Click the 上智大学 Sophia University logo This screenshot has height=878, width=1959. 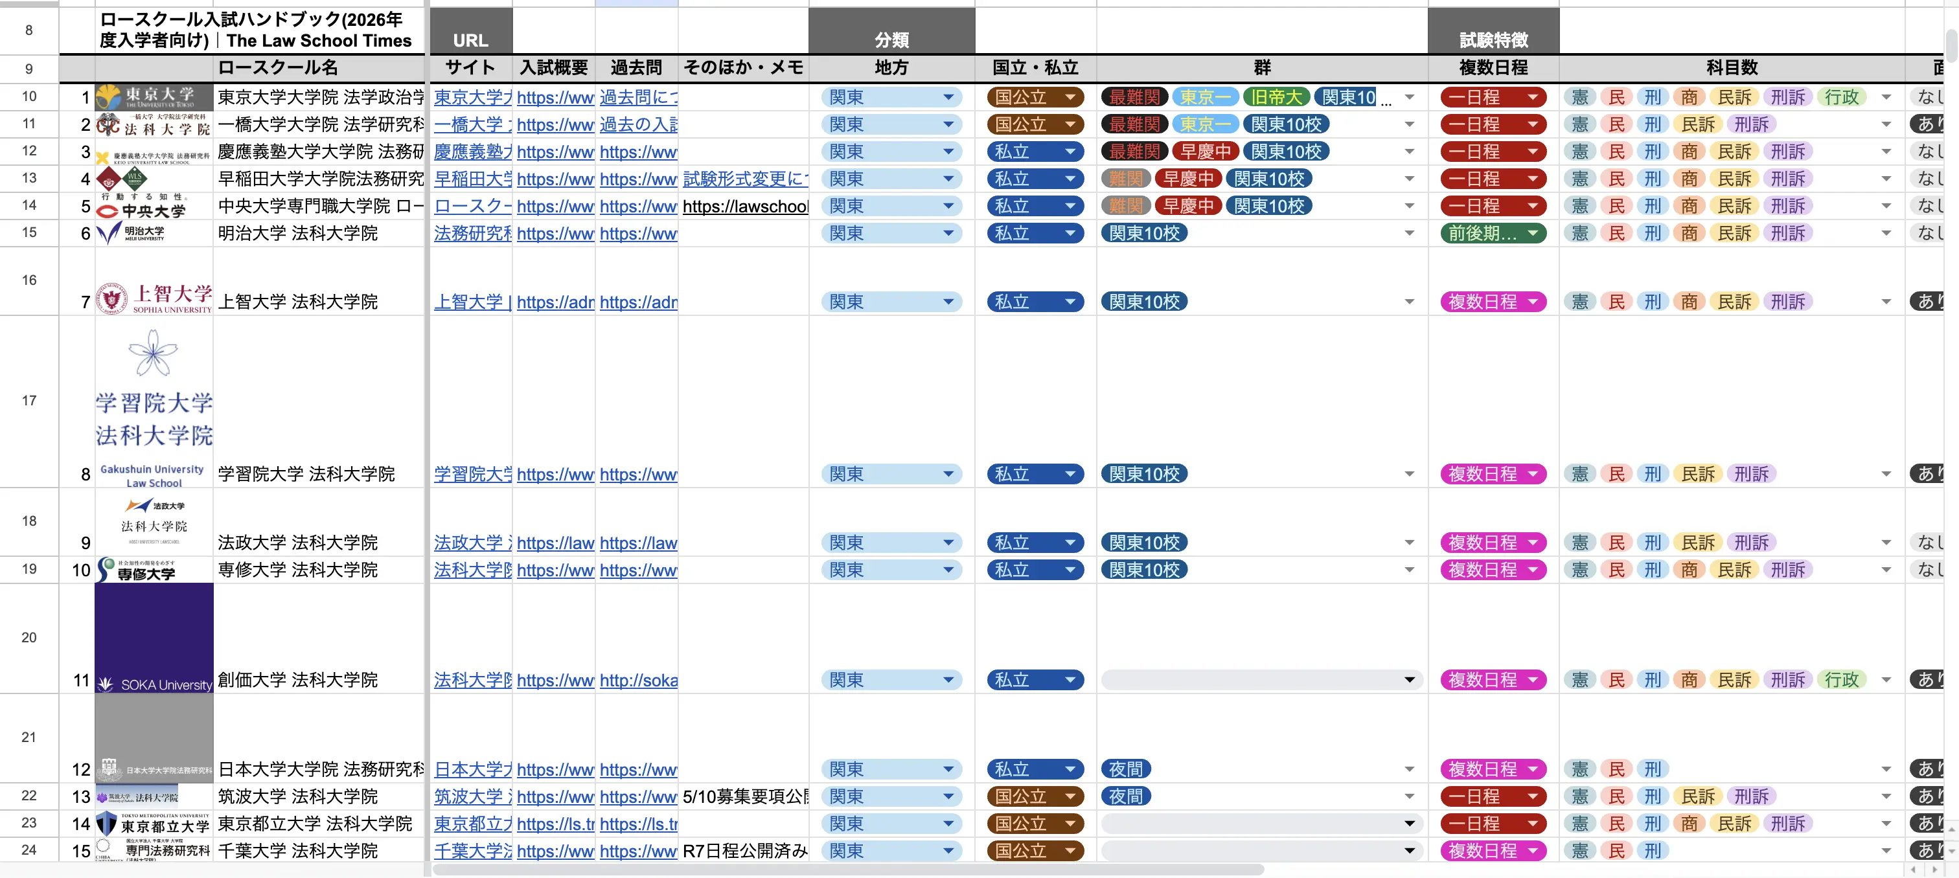point(154,298)
